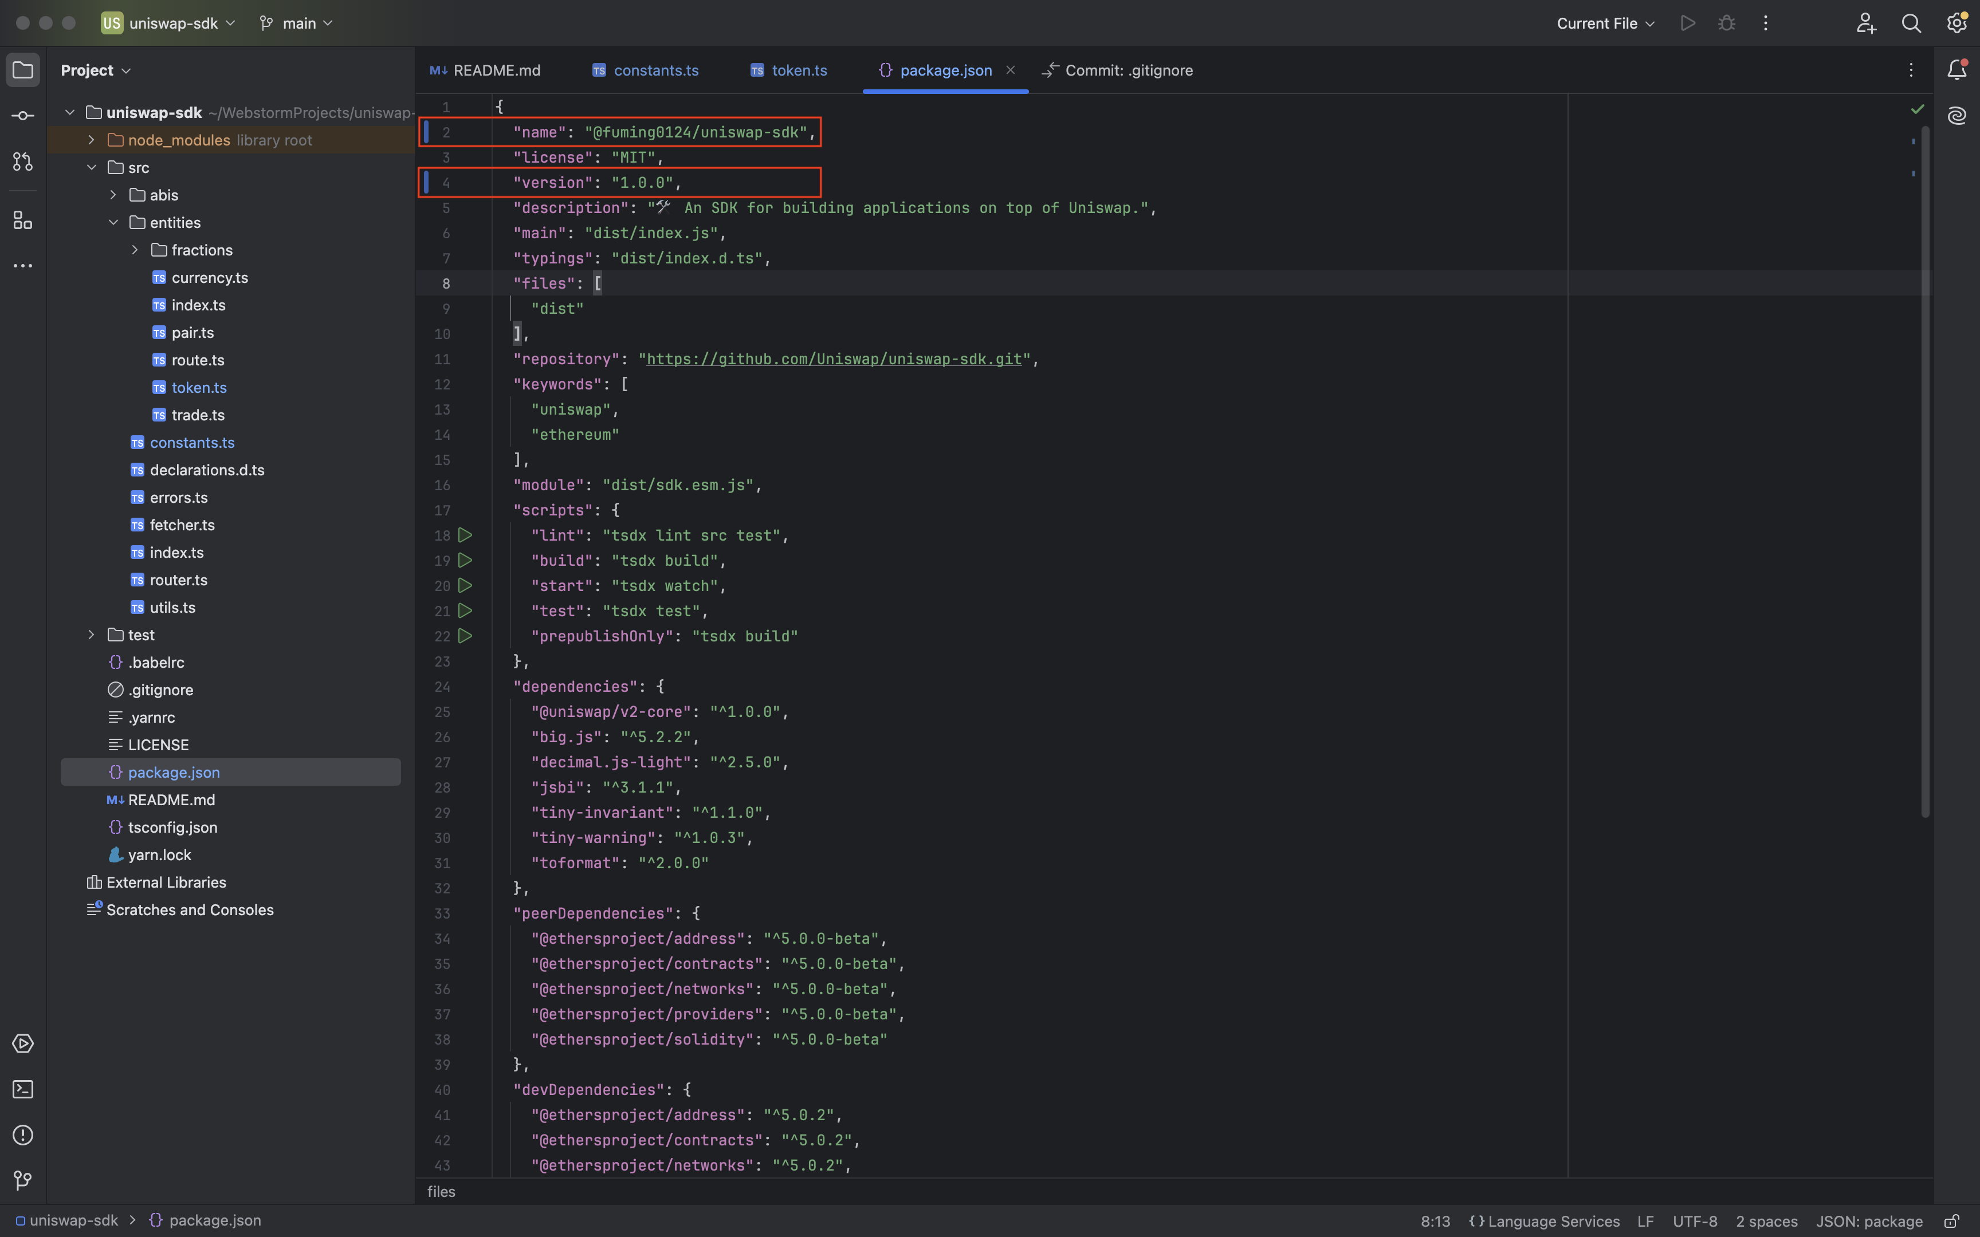Open the GitHub repository URL link
This screenshot has width=1980, height=1237.
tap(834, 359)
